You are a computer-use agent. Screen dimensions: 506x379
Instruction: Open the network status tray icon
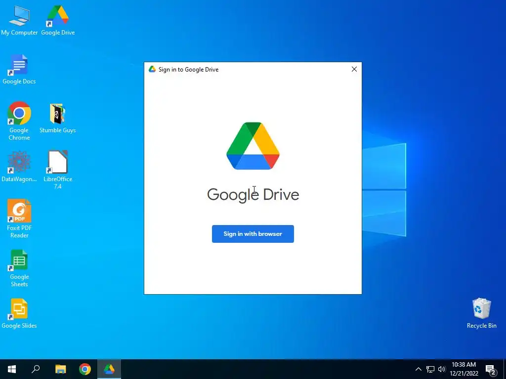[430, 369]
